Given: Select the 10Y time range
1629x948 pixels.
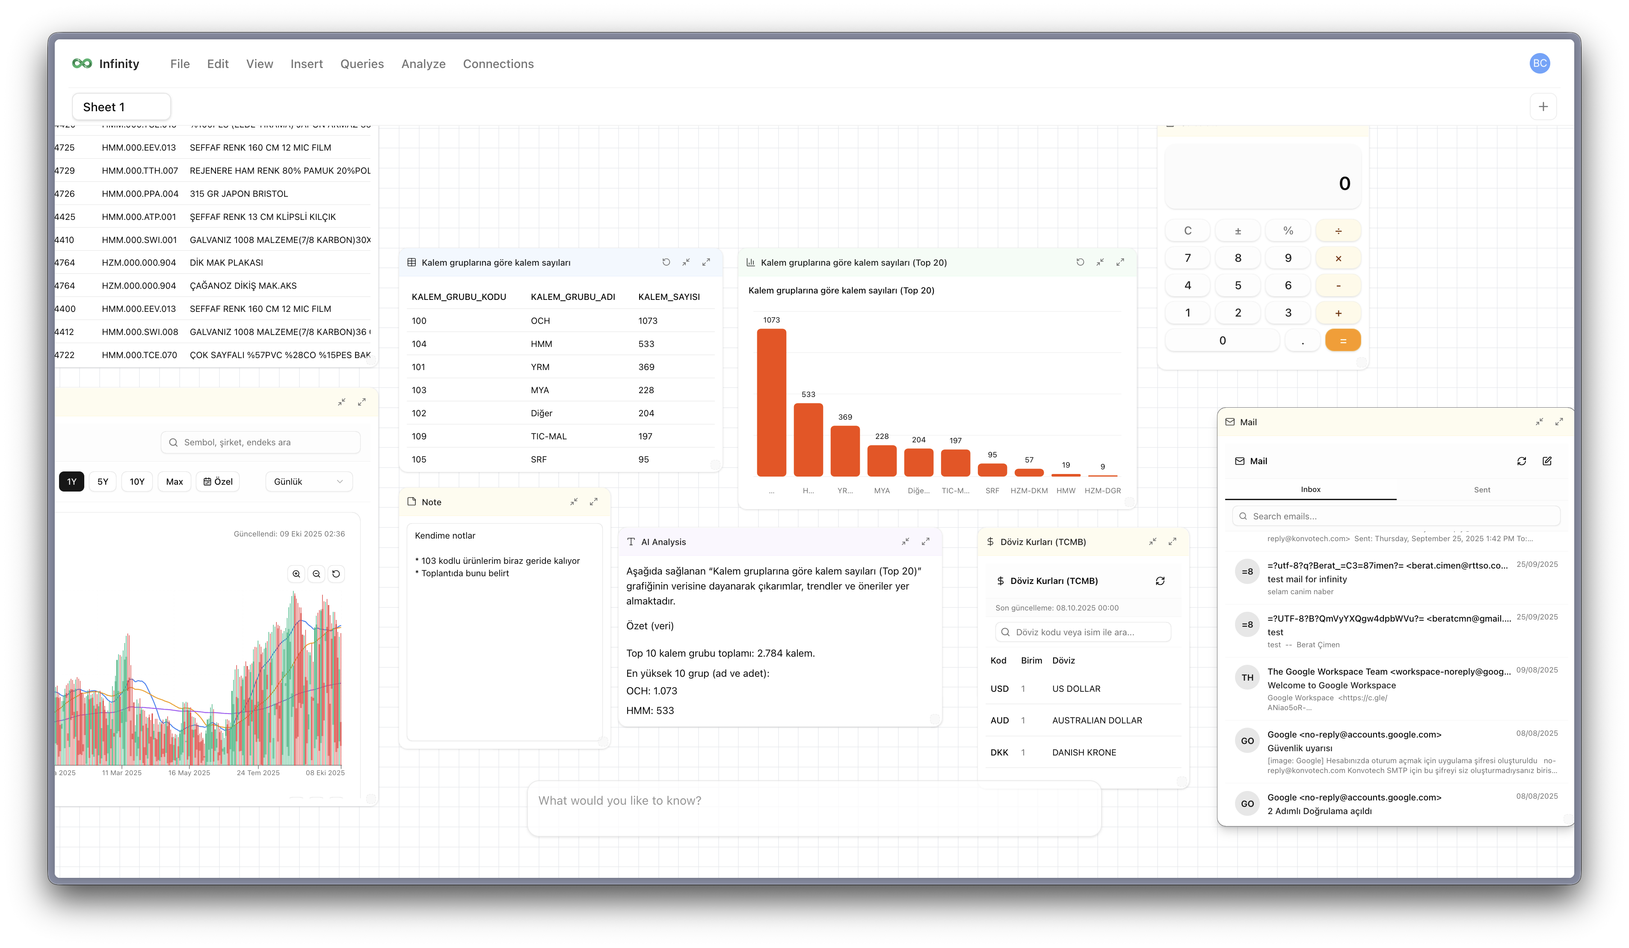Looking at the screenshot, I should tap(137, 482).
